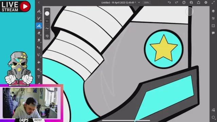This screenshot has height=122, width=217.
Task: Toggle the Layers panel icon
Action: click(x=213, y=11)
